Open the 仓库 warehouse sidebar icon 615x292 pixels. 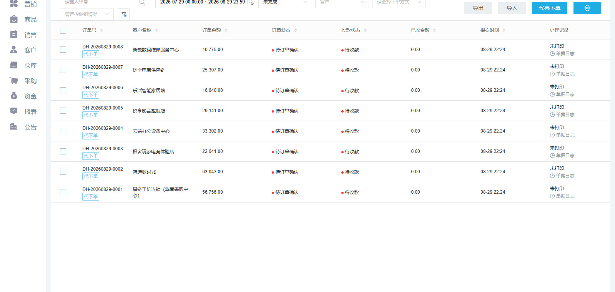14,65
